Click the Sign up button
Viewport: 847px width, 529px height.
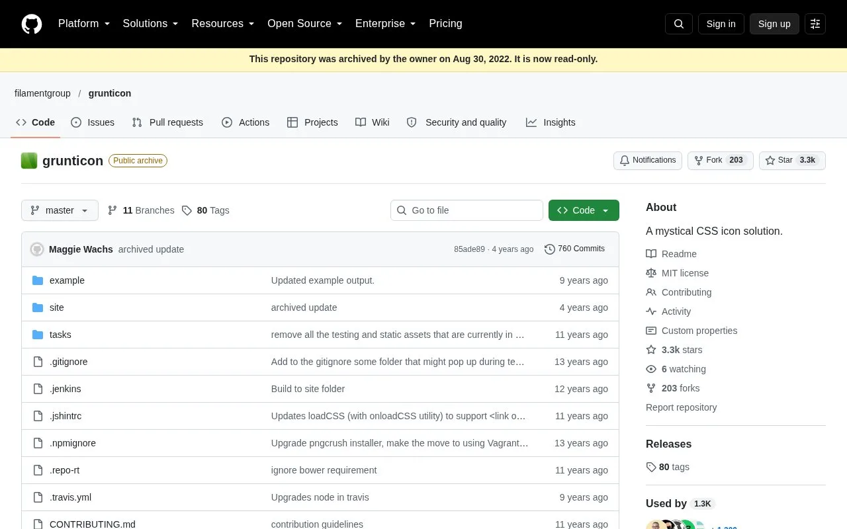(774, 24)
